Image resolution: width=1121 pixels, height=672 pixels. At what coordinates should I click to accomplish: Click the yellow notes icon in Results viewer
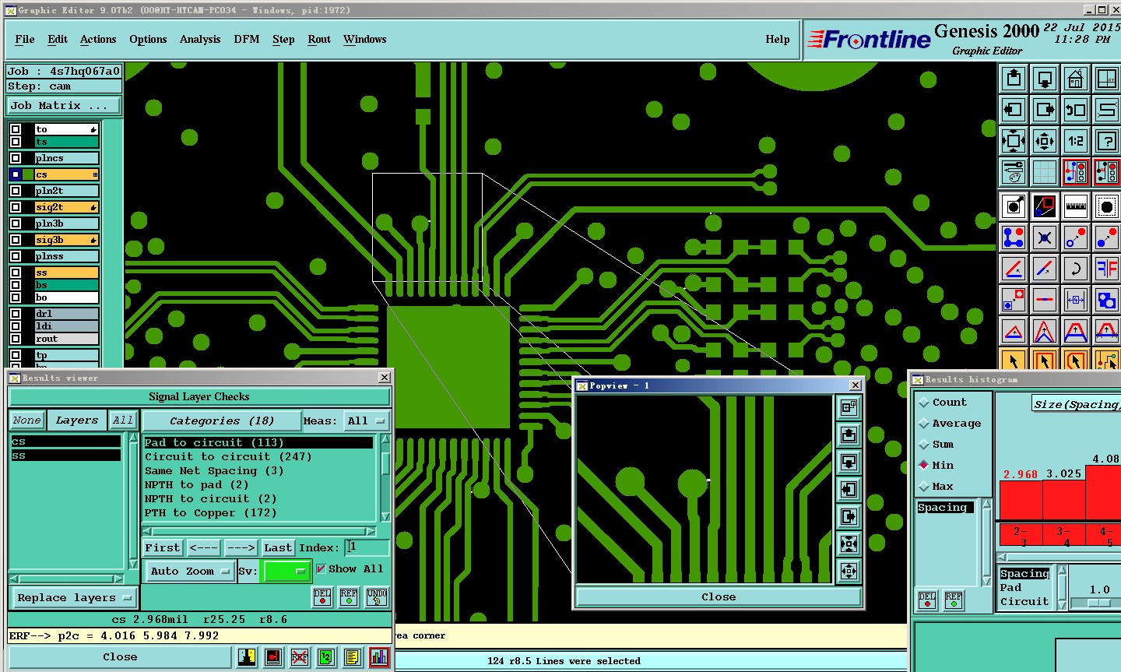coord(353,657)
